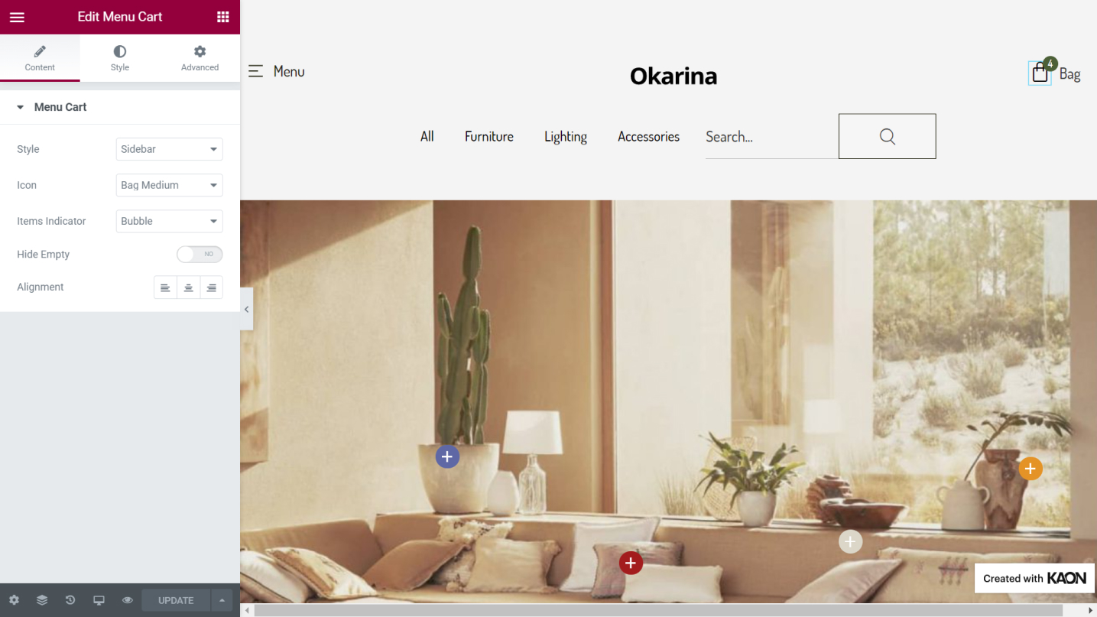The height and width of the screenshot is (617, 1097).
Task: Open the Style dropdown set to Sidebar
Action: tap(169, 149)
